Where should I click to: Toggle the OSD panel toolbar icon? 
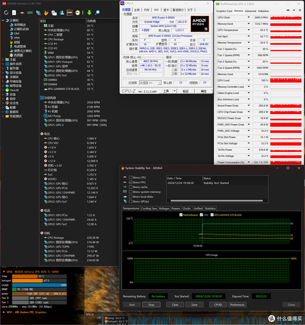tap(70, 13)
